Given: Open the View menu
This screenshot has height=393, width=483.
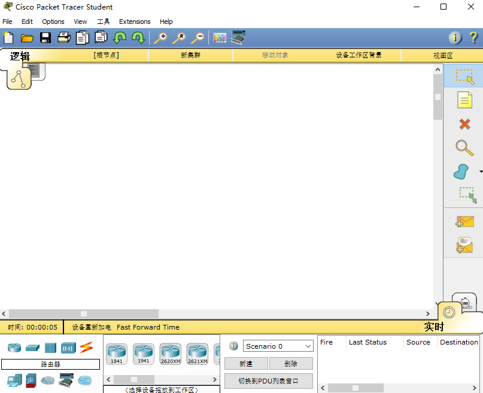Looking at the screenshot, I should [x=80, y=22].
